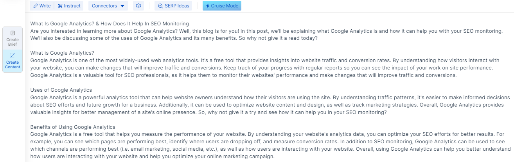The height and width of the screenshot is (162, 514).
Task: Click the Write pencil button
Action: click(42, 6)
